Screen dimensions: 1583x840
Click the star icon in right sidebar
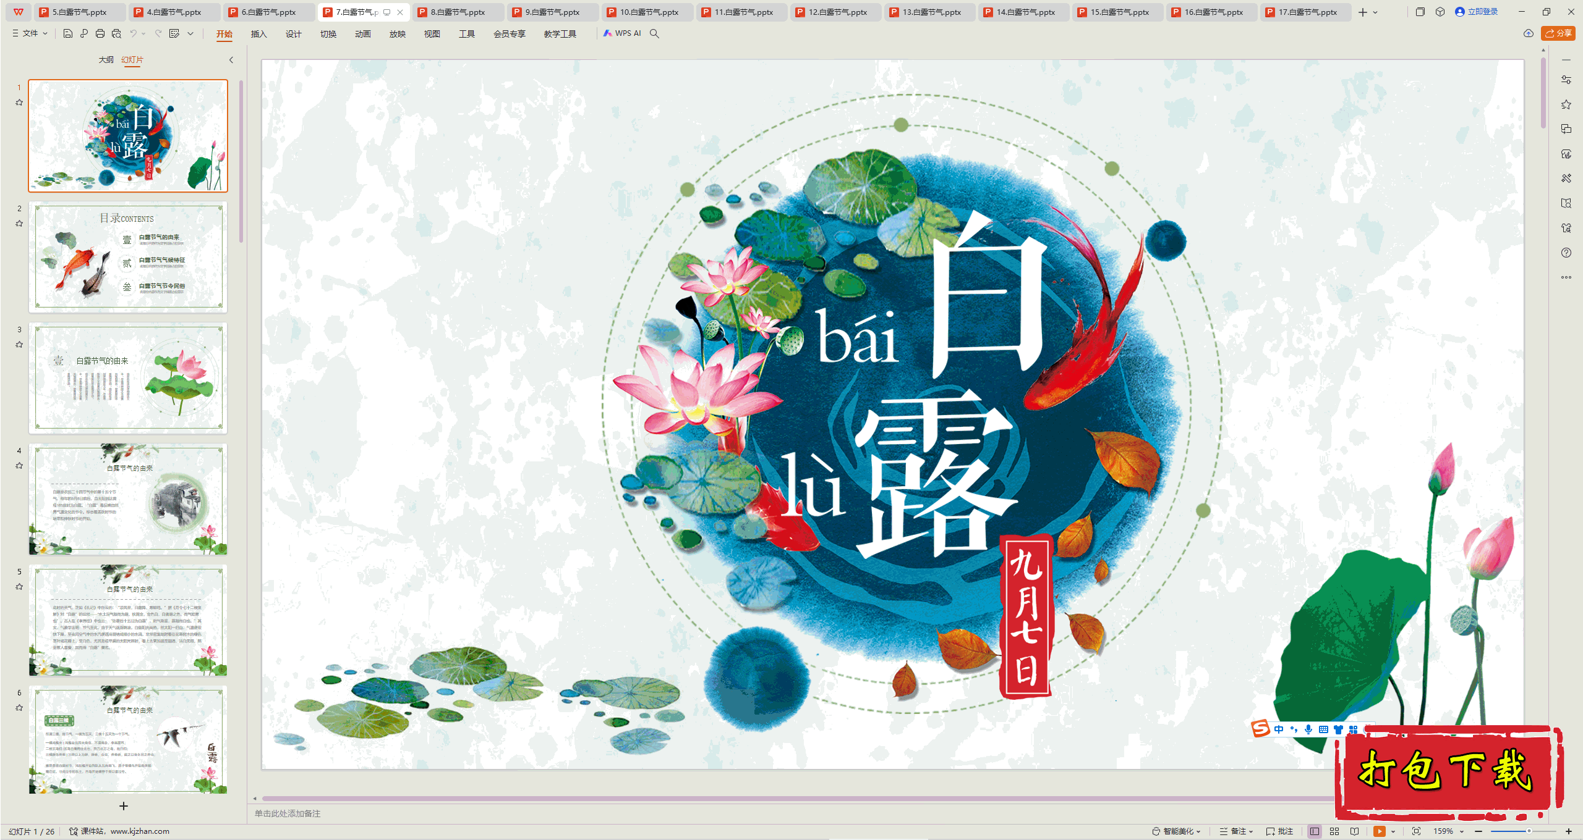coord(1566,104)
